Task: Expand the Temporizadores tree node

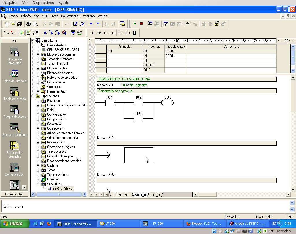Action: coord(38,175)
